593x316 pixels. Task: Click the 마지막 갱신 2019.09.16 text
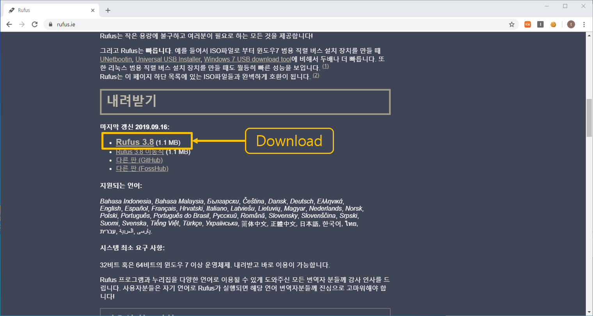point(135,127)
